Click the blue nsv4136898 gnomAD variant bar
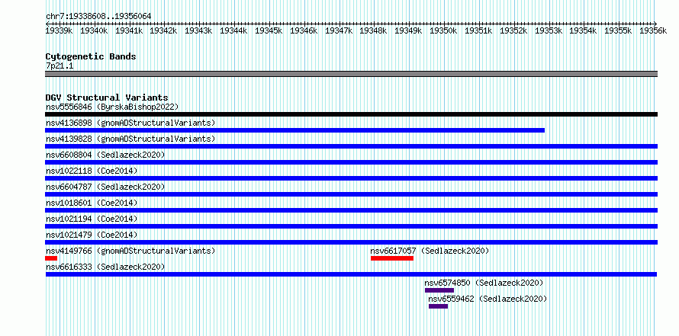Screen dimensions: 679x336 tap(295, 130)
